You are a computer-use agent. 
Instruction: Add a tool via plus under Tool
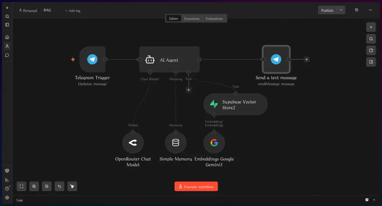tap(189, 90)
